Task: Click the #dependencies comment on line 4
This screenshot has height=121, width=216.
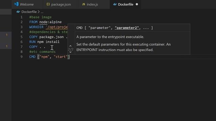Action: [x=48, y=32]
